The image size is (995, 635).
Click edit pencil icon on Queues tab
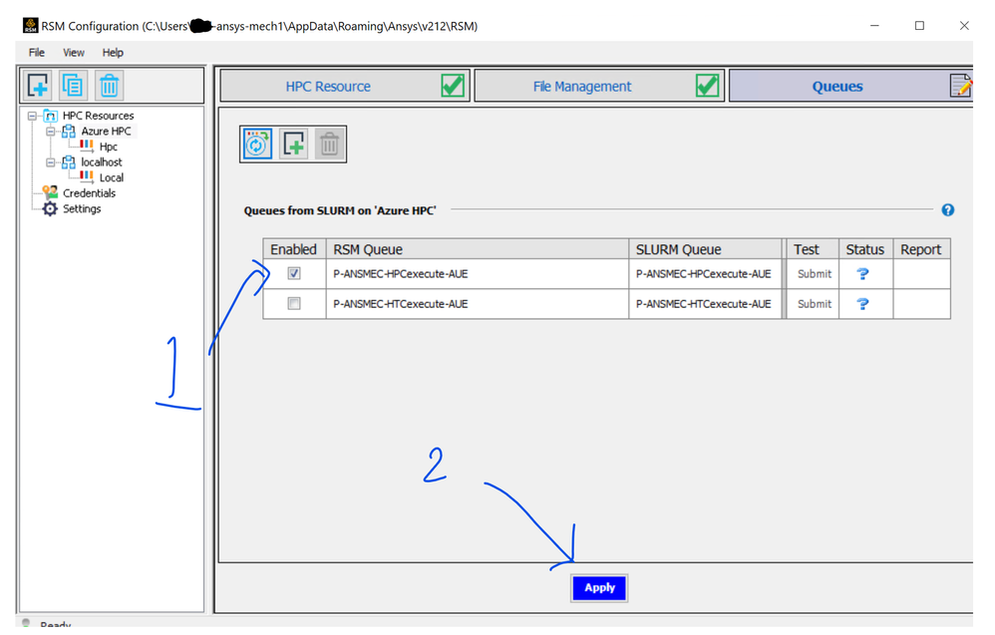961,86
